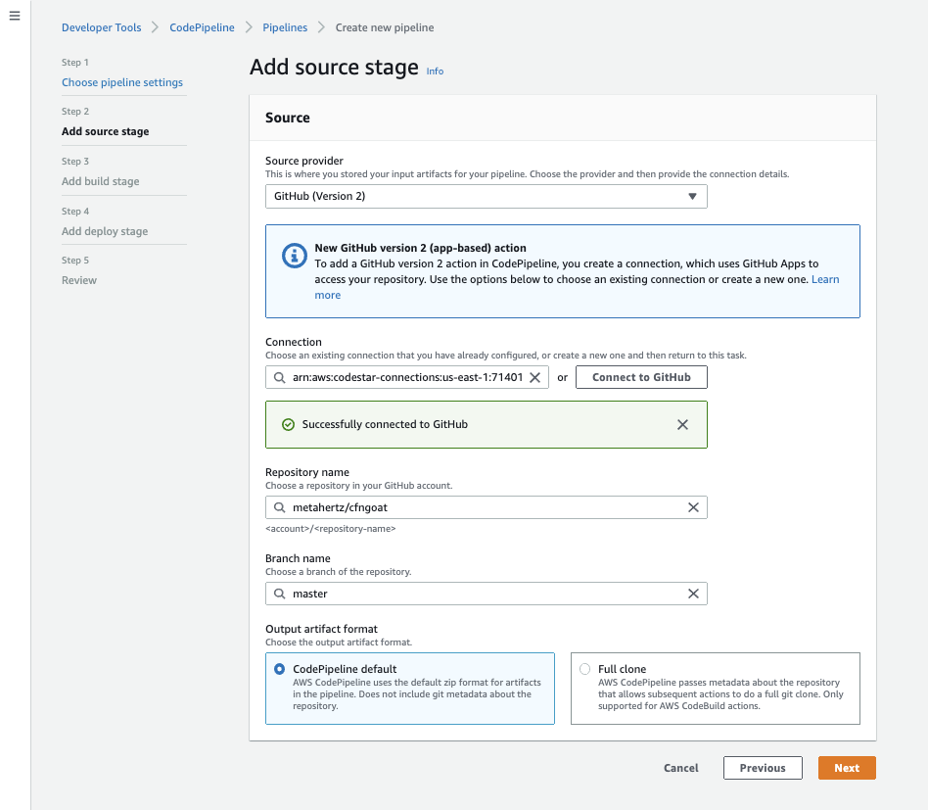Click Add source stage step in sidebar
Image resolution: width=928 pixels, height=810 pixels.
(x=106, y=131)
